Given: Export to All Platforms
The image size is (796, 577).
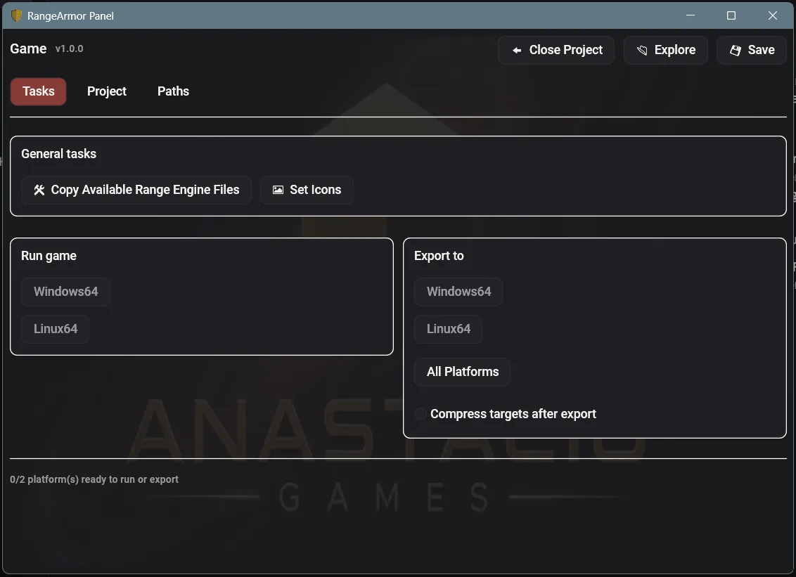Looking at the screenshot, I should pos(463,372).
